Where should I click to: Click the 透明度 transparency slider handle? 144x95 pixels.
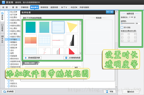122,23
